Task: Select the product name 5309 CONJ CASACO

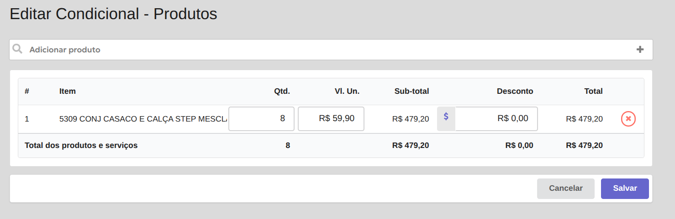Action: [x=142, y=119]
